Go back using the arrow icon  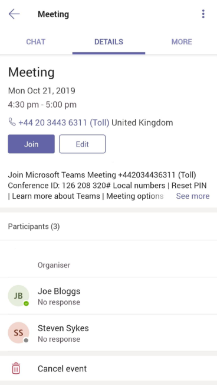tap(14, 14)
